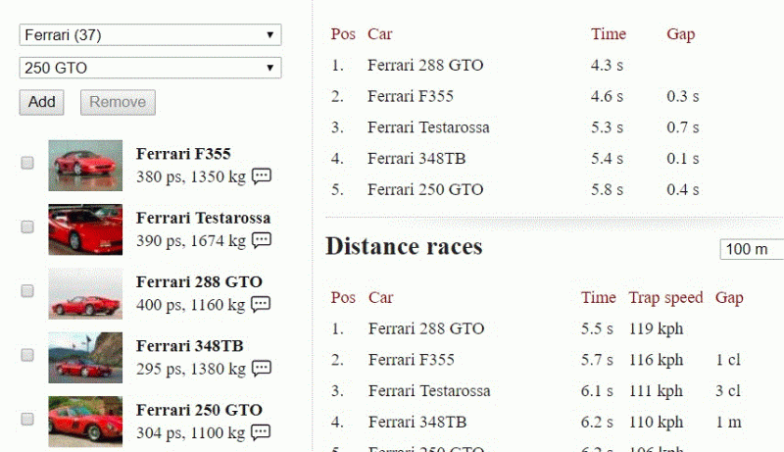Open the Ferrari Testarossa title in car list
The height and width of the screenshot is (452, 784).
click(x=203, y=218)
